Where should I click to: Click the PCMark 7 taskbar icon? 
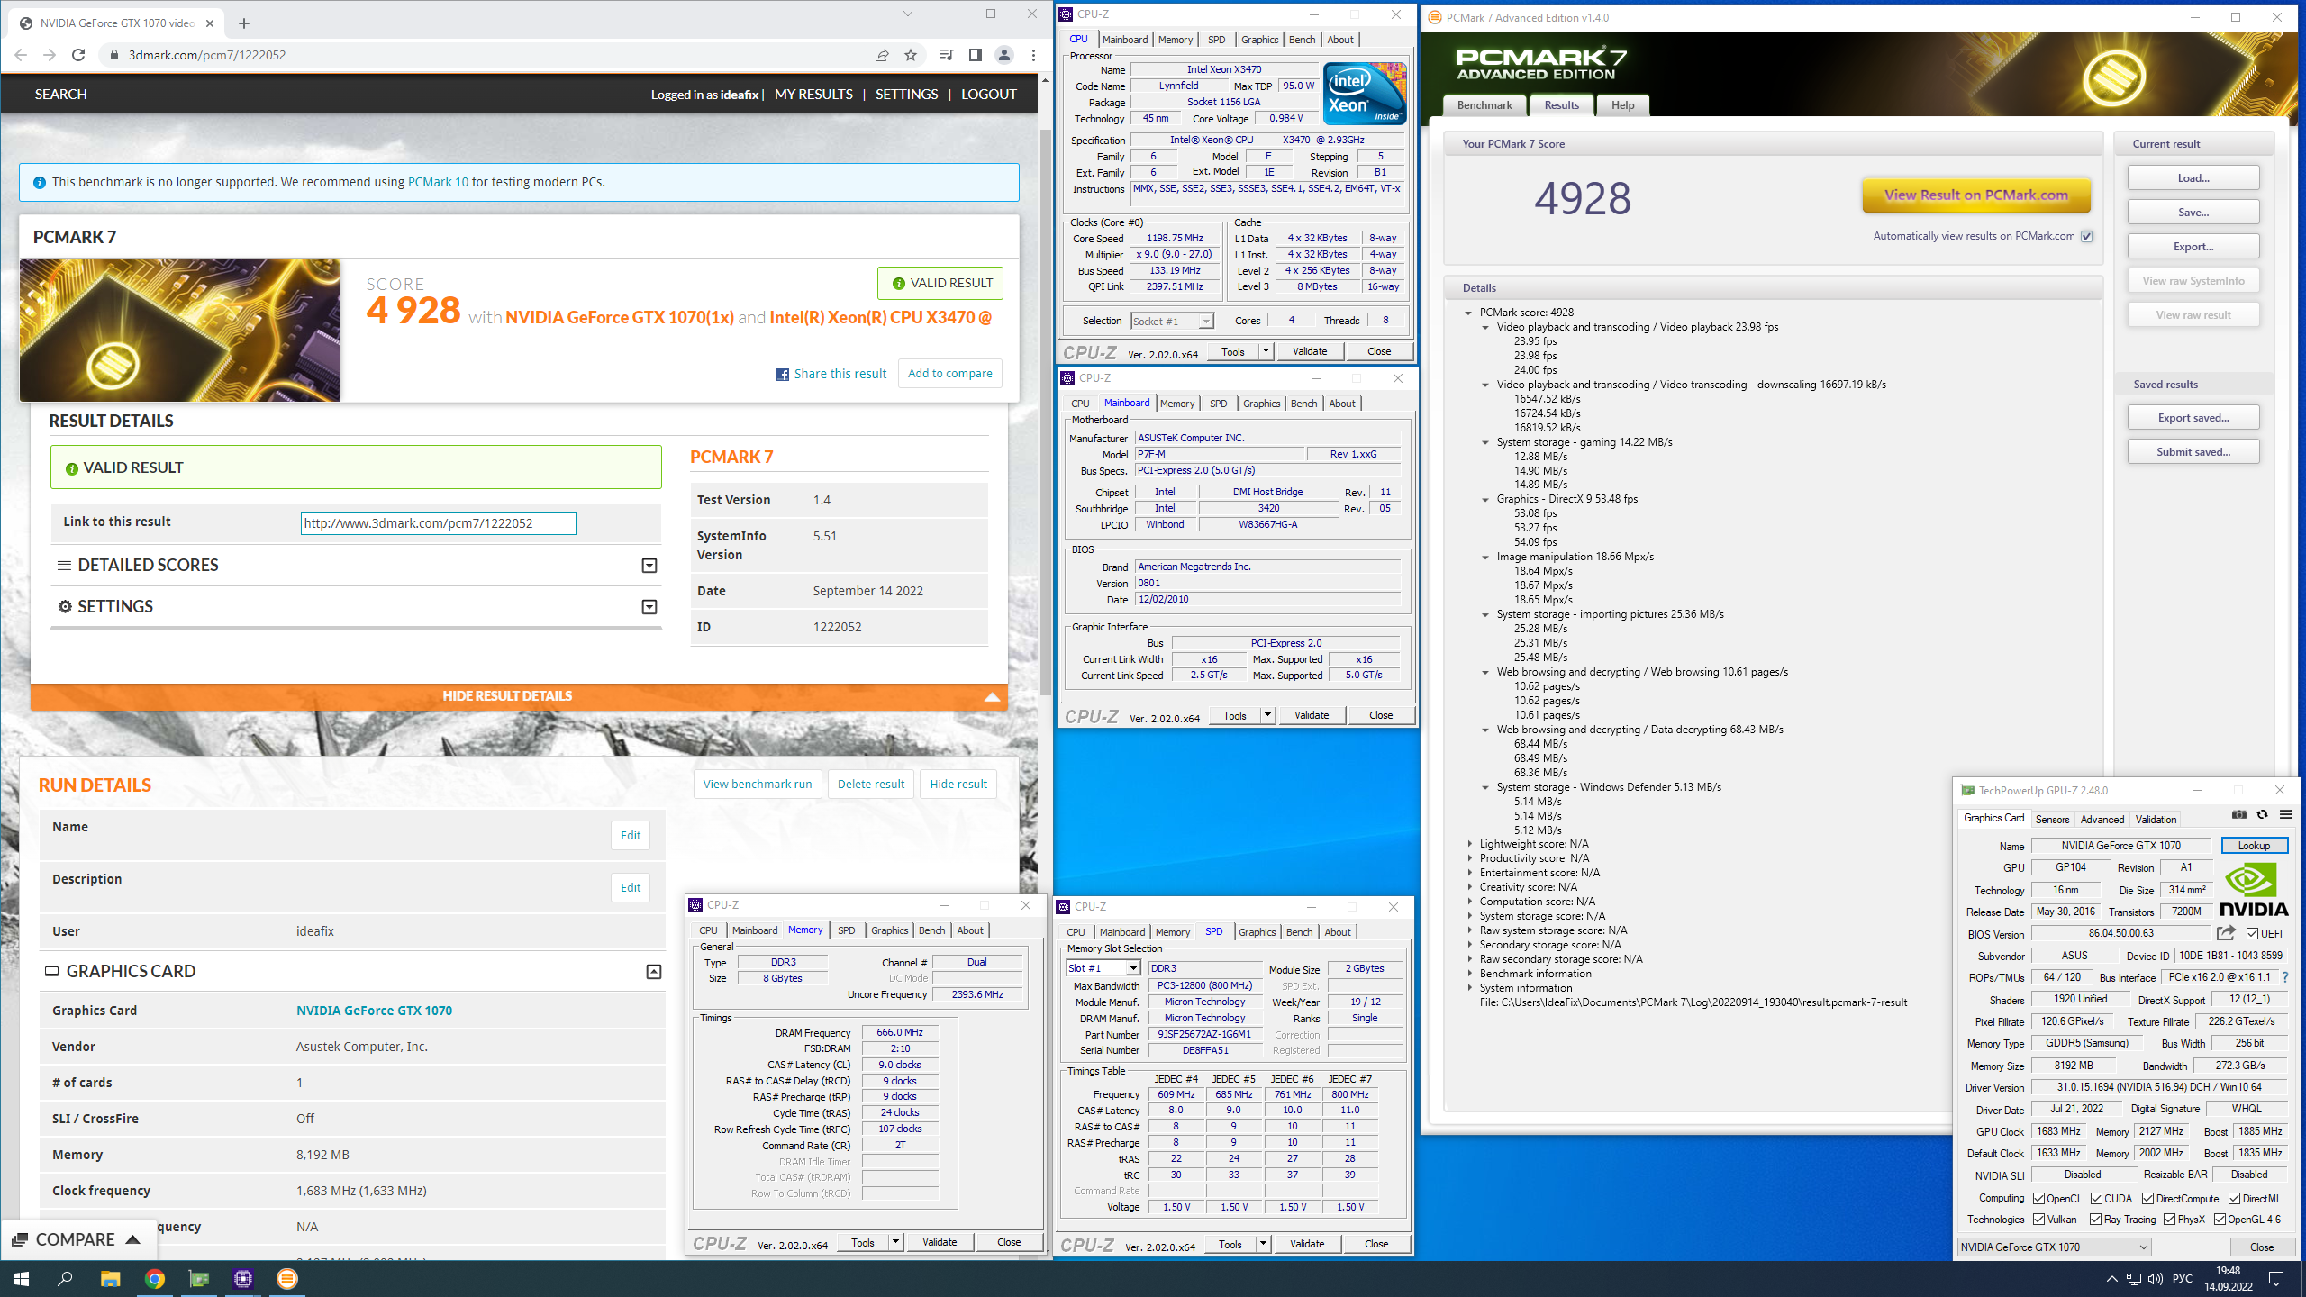[x=286, y=1279]
